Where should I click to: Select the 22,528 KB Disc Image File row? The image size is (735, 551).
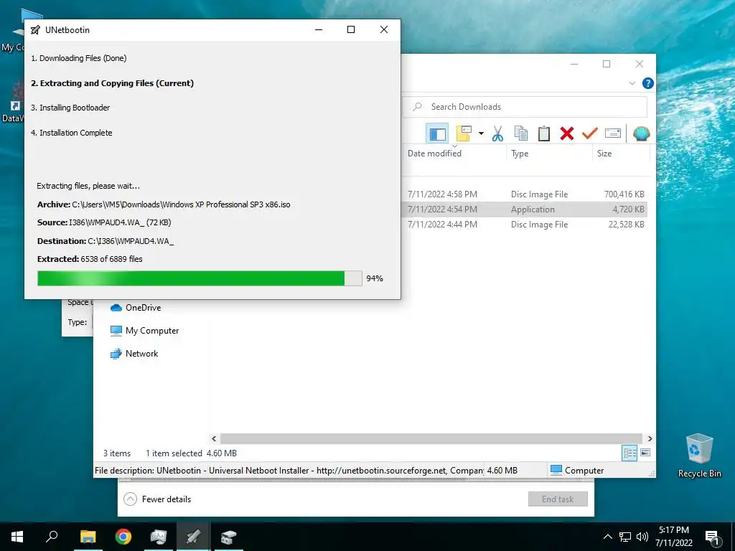(525, 224)
